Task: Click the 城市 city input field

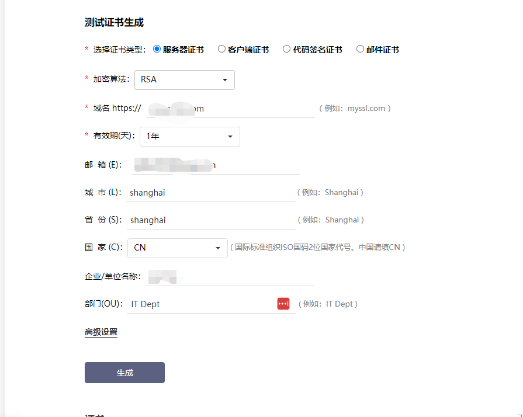Action: tap(210, 193)
